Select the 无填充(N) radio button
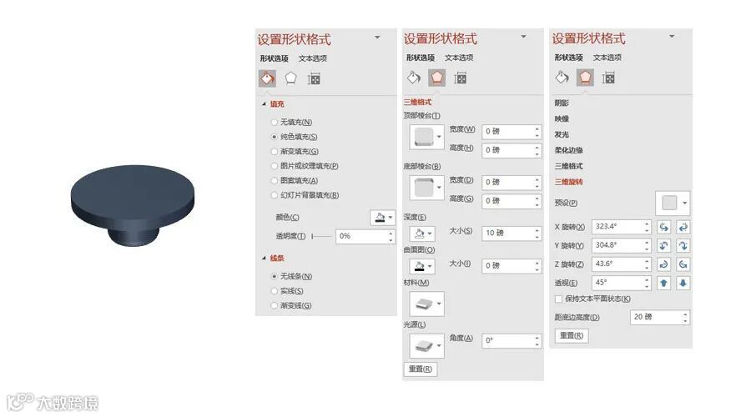The width and height of the screenshot is (751, 417). pos(275,123)
